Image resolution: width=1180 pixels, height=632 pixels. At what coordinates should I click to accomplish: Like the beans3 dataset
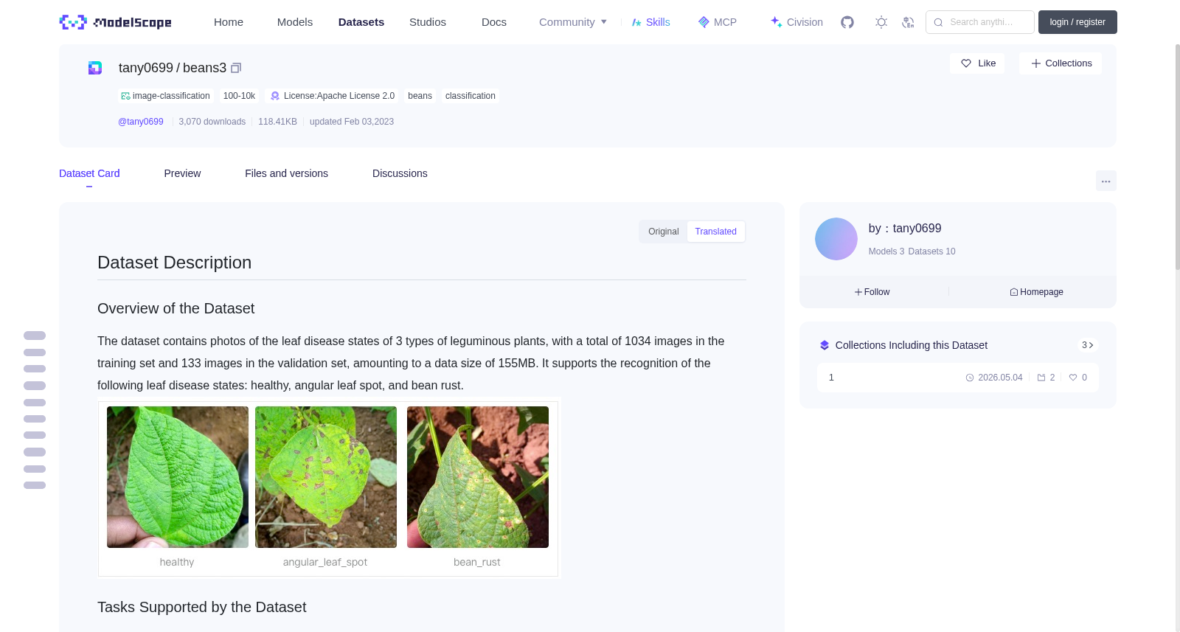point(977,63)
